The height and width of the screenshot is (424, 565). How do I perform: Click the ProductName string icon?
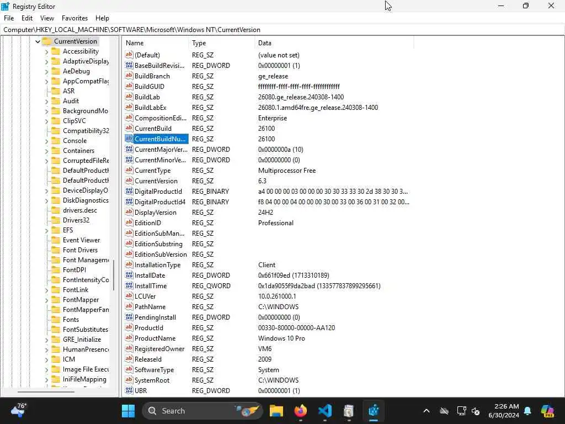(x=129, y=338)
